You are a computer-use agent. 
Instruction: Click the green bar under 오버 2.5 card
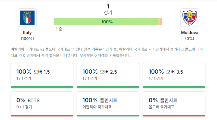[108, 87]
